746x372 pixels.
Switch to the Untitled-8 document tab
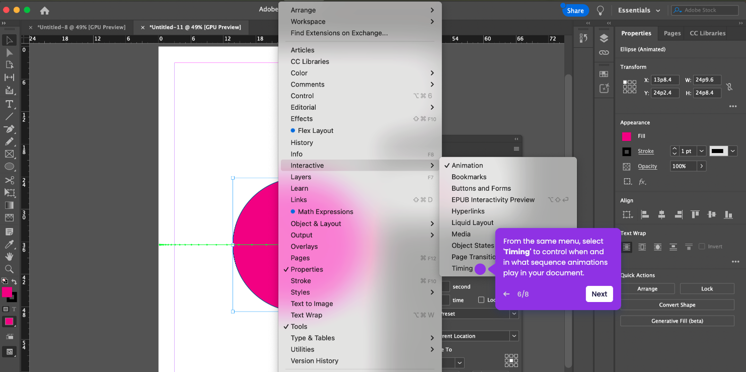pos(81,27)
